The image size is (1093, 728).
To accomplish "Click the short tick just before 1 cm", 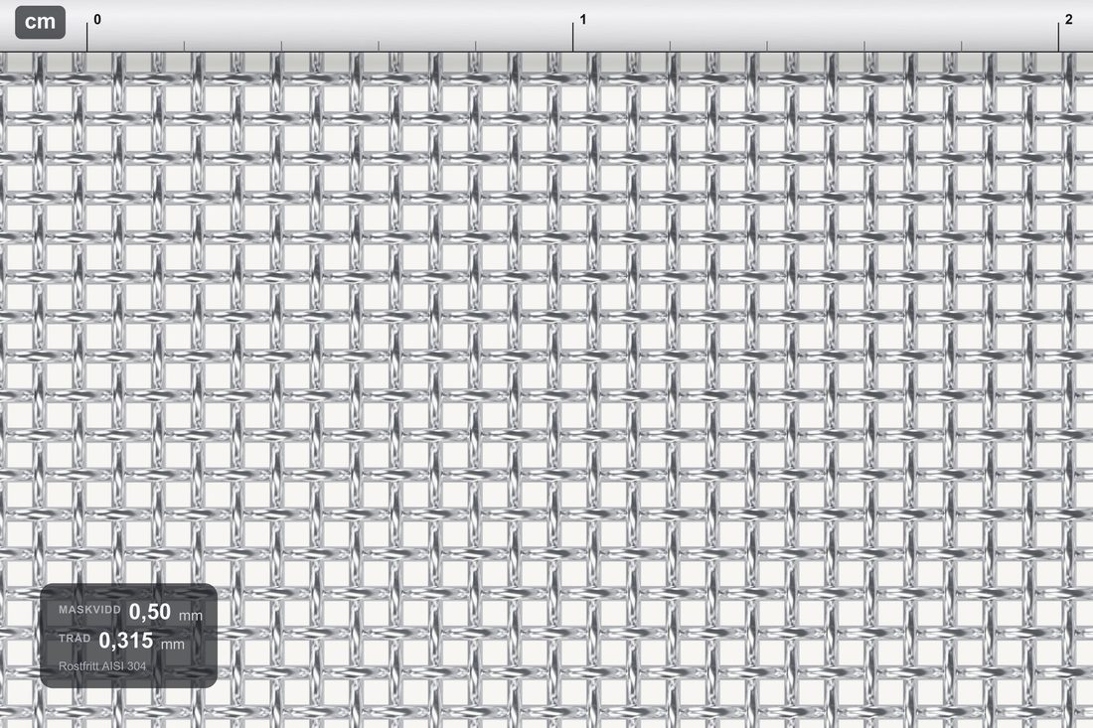I will point(476,46).
